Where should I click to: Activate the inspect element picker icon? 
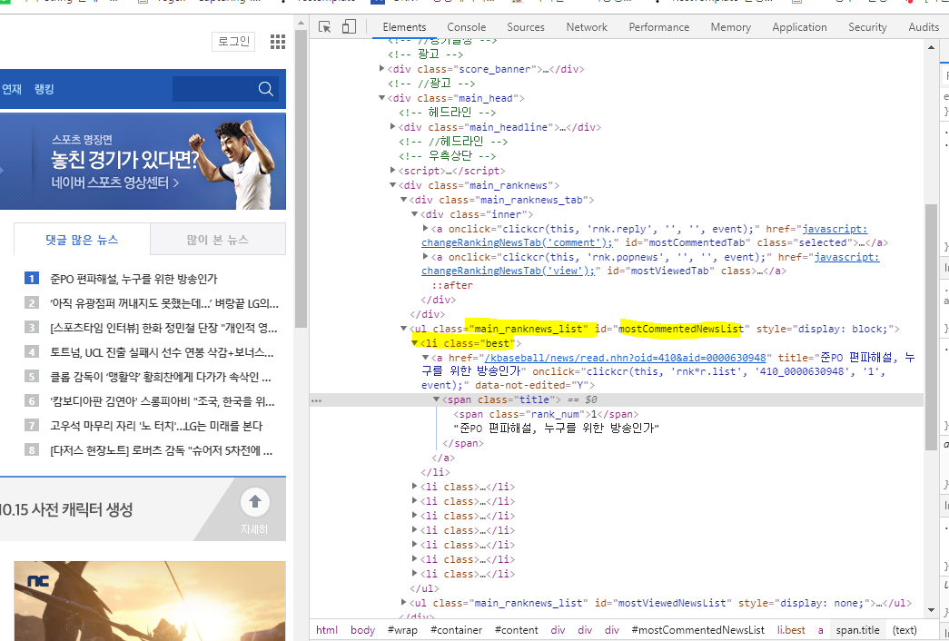point(325,26)
